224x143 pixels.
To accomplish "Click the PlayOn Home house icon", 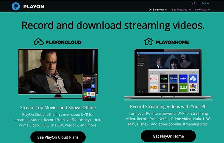I will pyautogui.click(x=149, y=42).
